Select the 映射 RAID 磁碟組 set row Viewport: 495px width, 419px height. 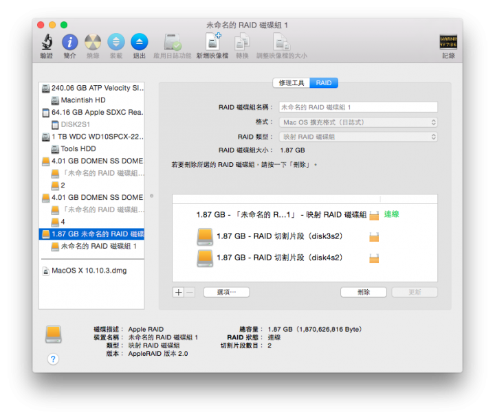coord(305,214)
